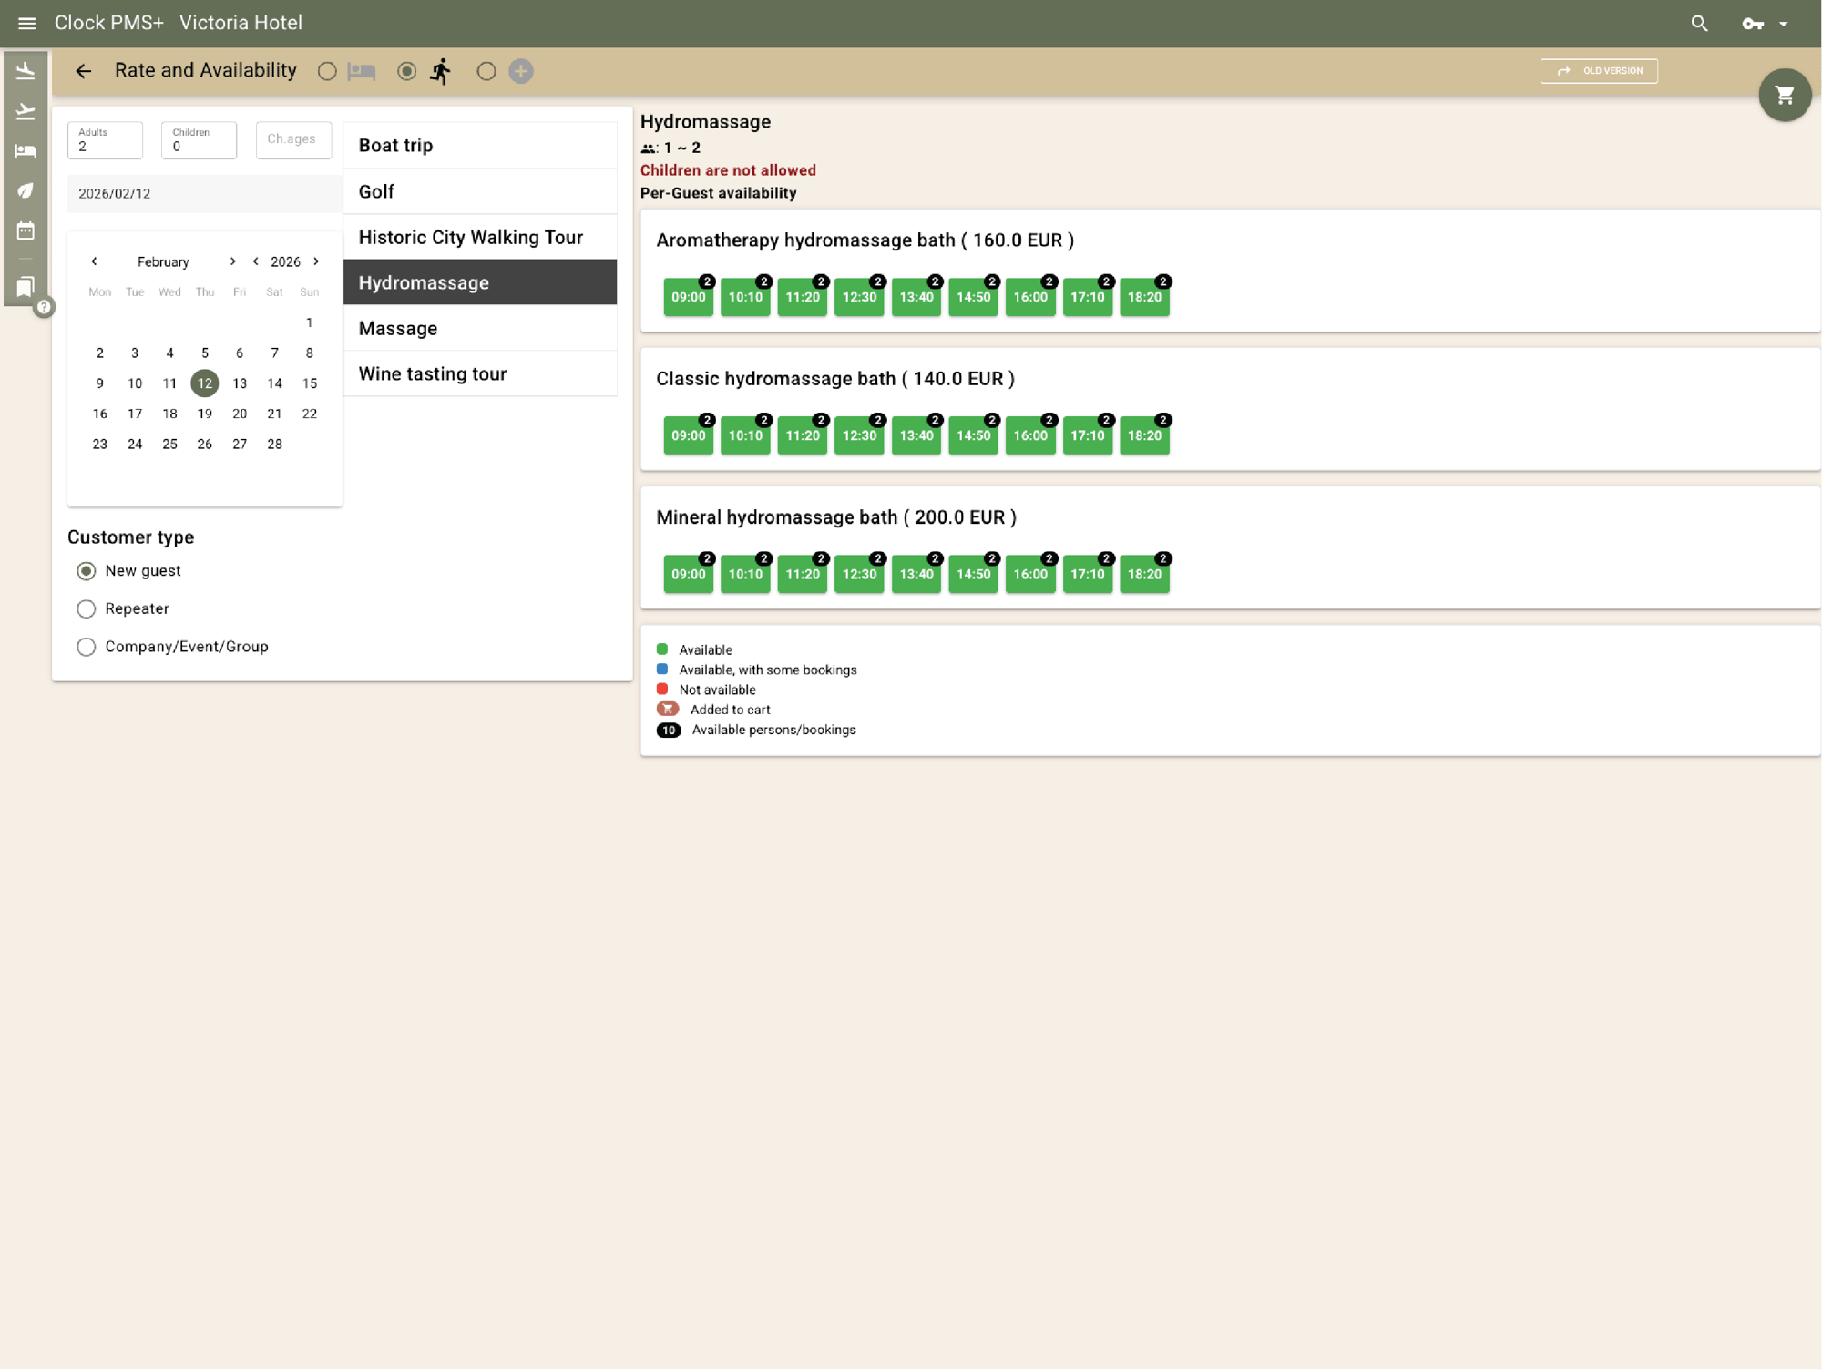Click the OLD VERSION button

1599,70
